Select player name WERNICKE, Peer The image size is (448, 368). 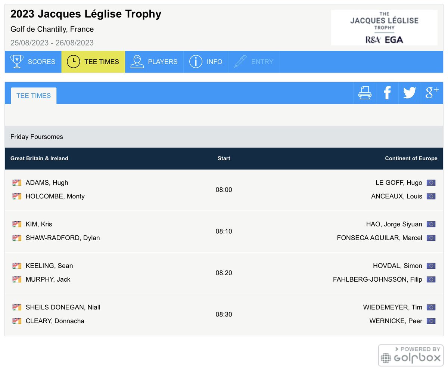tap(396, 321)
